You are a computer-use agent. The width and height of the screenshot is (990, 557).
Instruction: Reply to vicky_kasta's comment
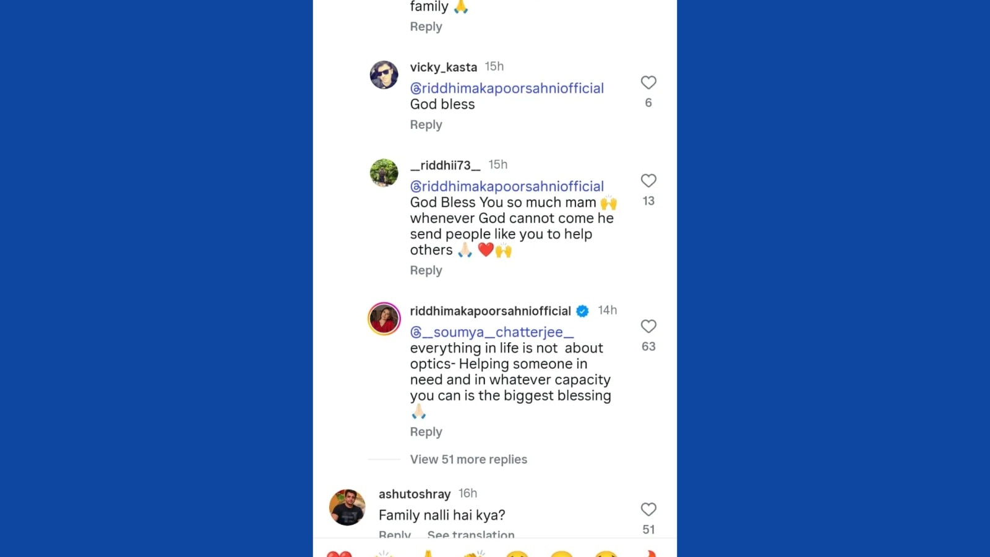[426, 124]
